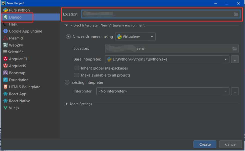Image resolution: width=245 pixels, height=151 pixels.
Task: Browse folder icon for project Location
Action: [x=236, y=14]
